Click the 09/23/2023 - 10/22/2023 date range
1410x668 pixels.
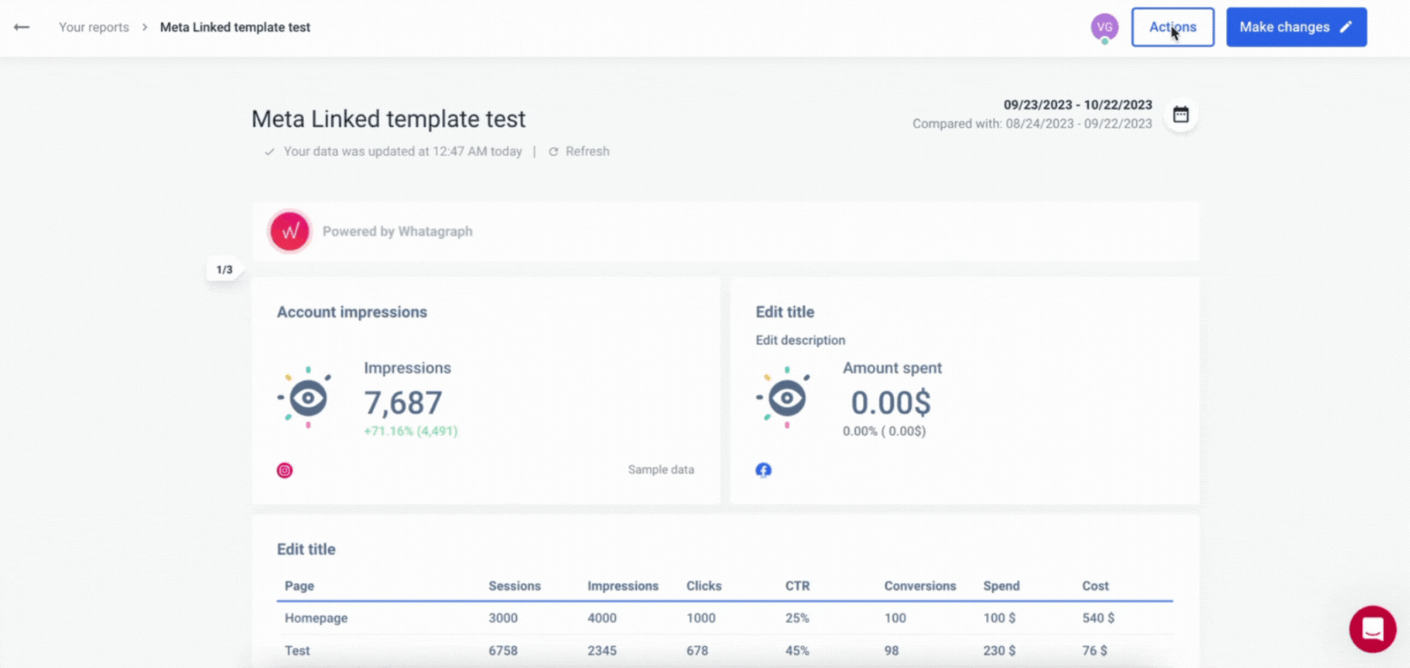click(1078, 105)
